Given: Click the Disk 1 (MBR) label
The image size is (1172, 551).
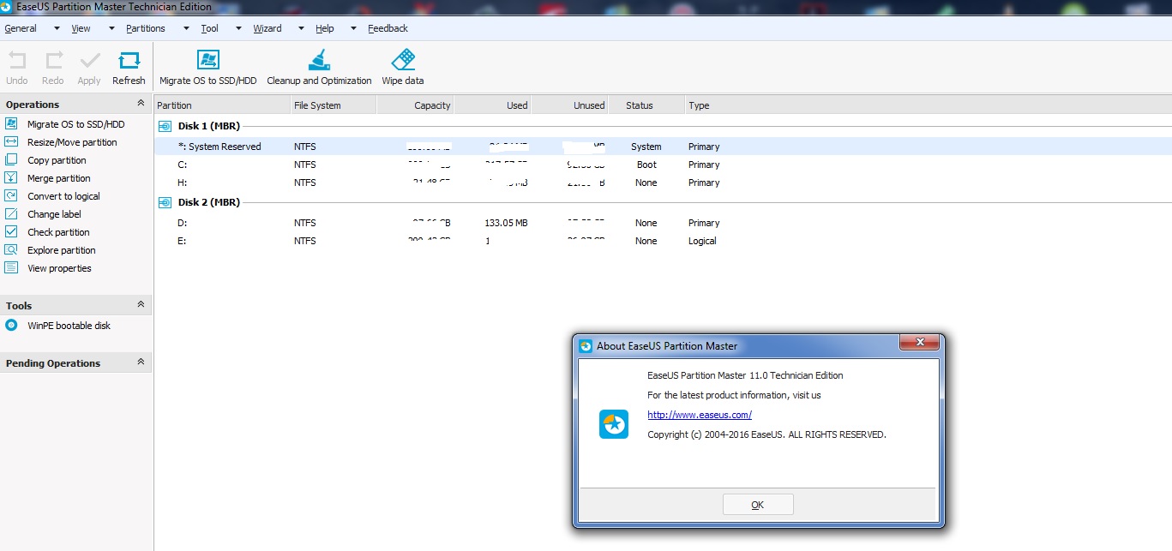Looking at the screenshot, I should tap(209, 126).
